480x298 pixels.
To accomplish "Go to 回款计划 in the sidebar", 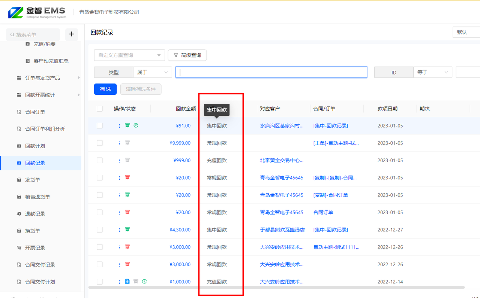I will click(40, 146).
